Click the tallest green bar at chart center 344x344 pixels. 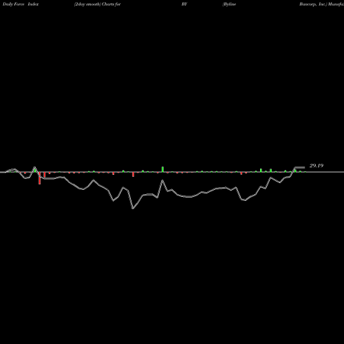point(162,169)
